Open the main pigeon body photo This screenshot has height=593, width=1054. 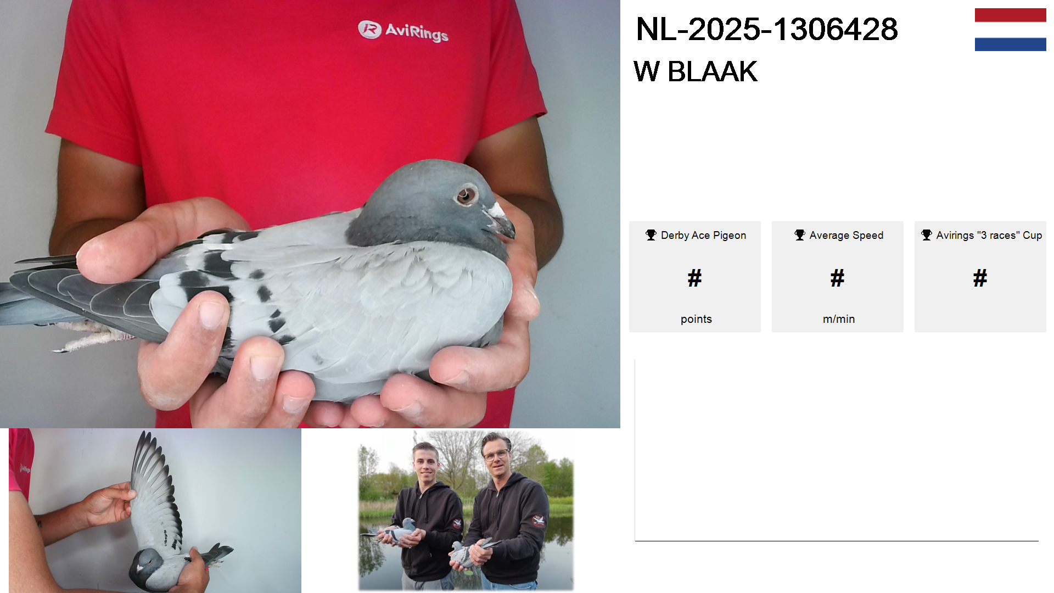pos(310,214)
